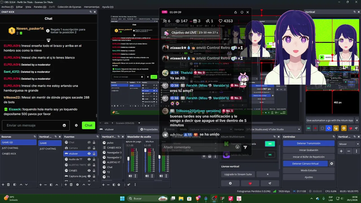Send comment with paper plane icon
The height and width of the screenshot is (203, 361).
(x=245, y=147)
